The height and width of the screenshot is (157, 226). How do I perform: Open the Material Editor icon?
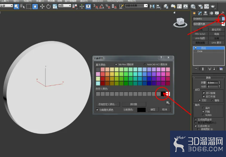(x=193, y=6)
